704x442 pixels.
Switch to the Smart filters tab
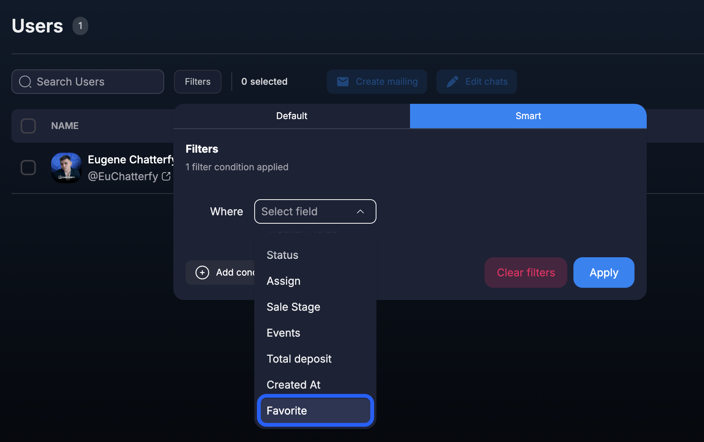(x=528, y=116)
